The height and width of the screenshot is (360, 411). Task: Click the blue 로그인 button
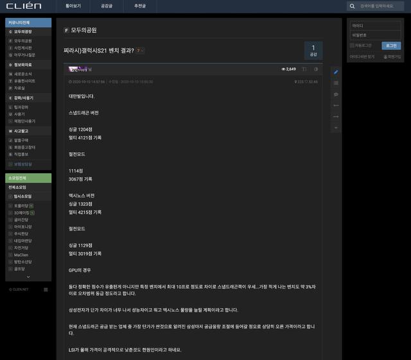point(391,46)
